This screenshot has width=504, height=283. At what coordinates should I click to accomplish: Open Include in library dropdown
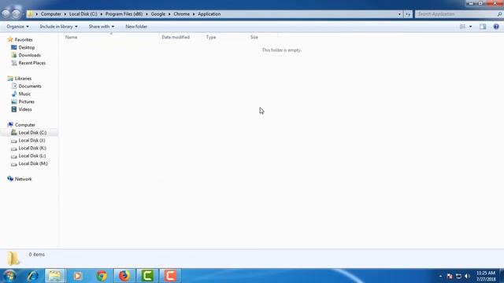coord(58,27)
